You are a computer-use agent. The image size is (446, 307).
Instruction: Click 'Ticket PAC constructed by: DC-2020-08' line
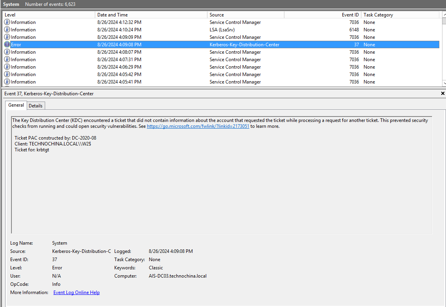pyautogui.click(x=55, y=138)
